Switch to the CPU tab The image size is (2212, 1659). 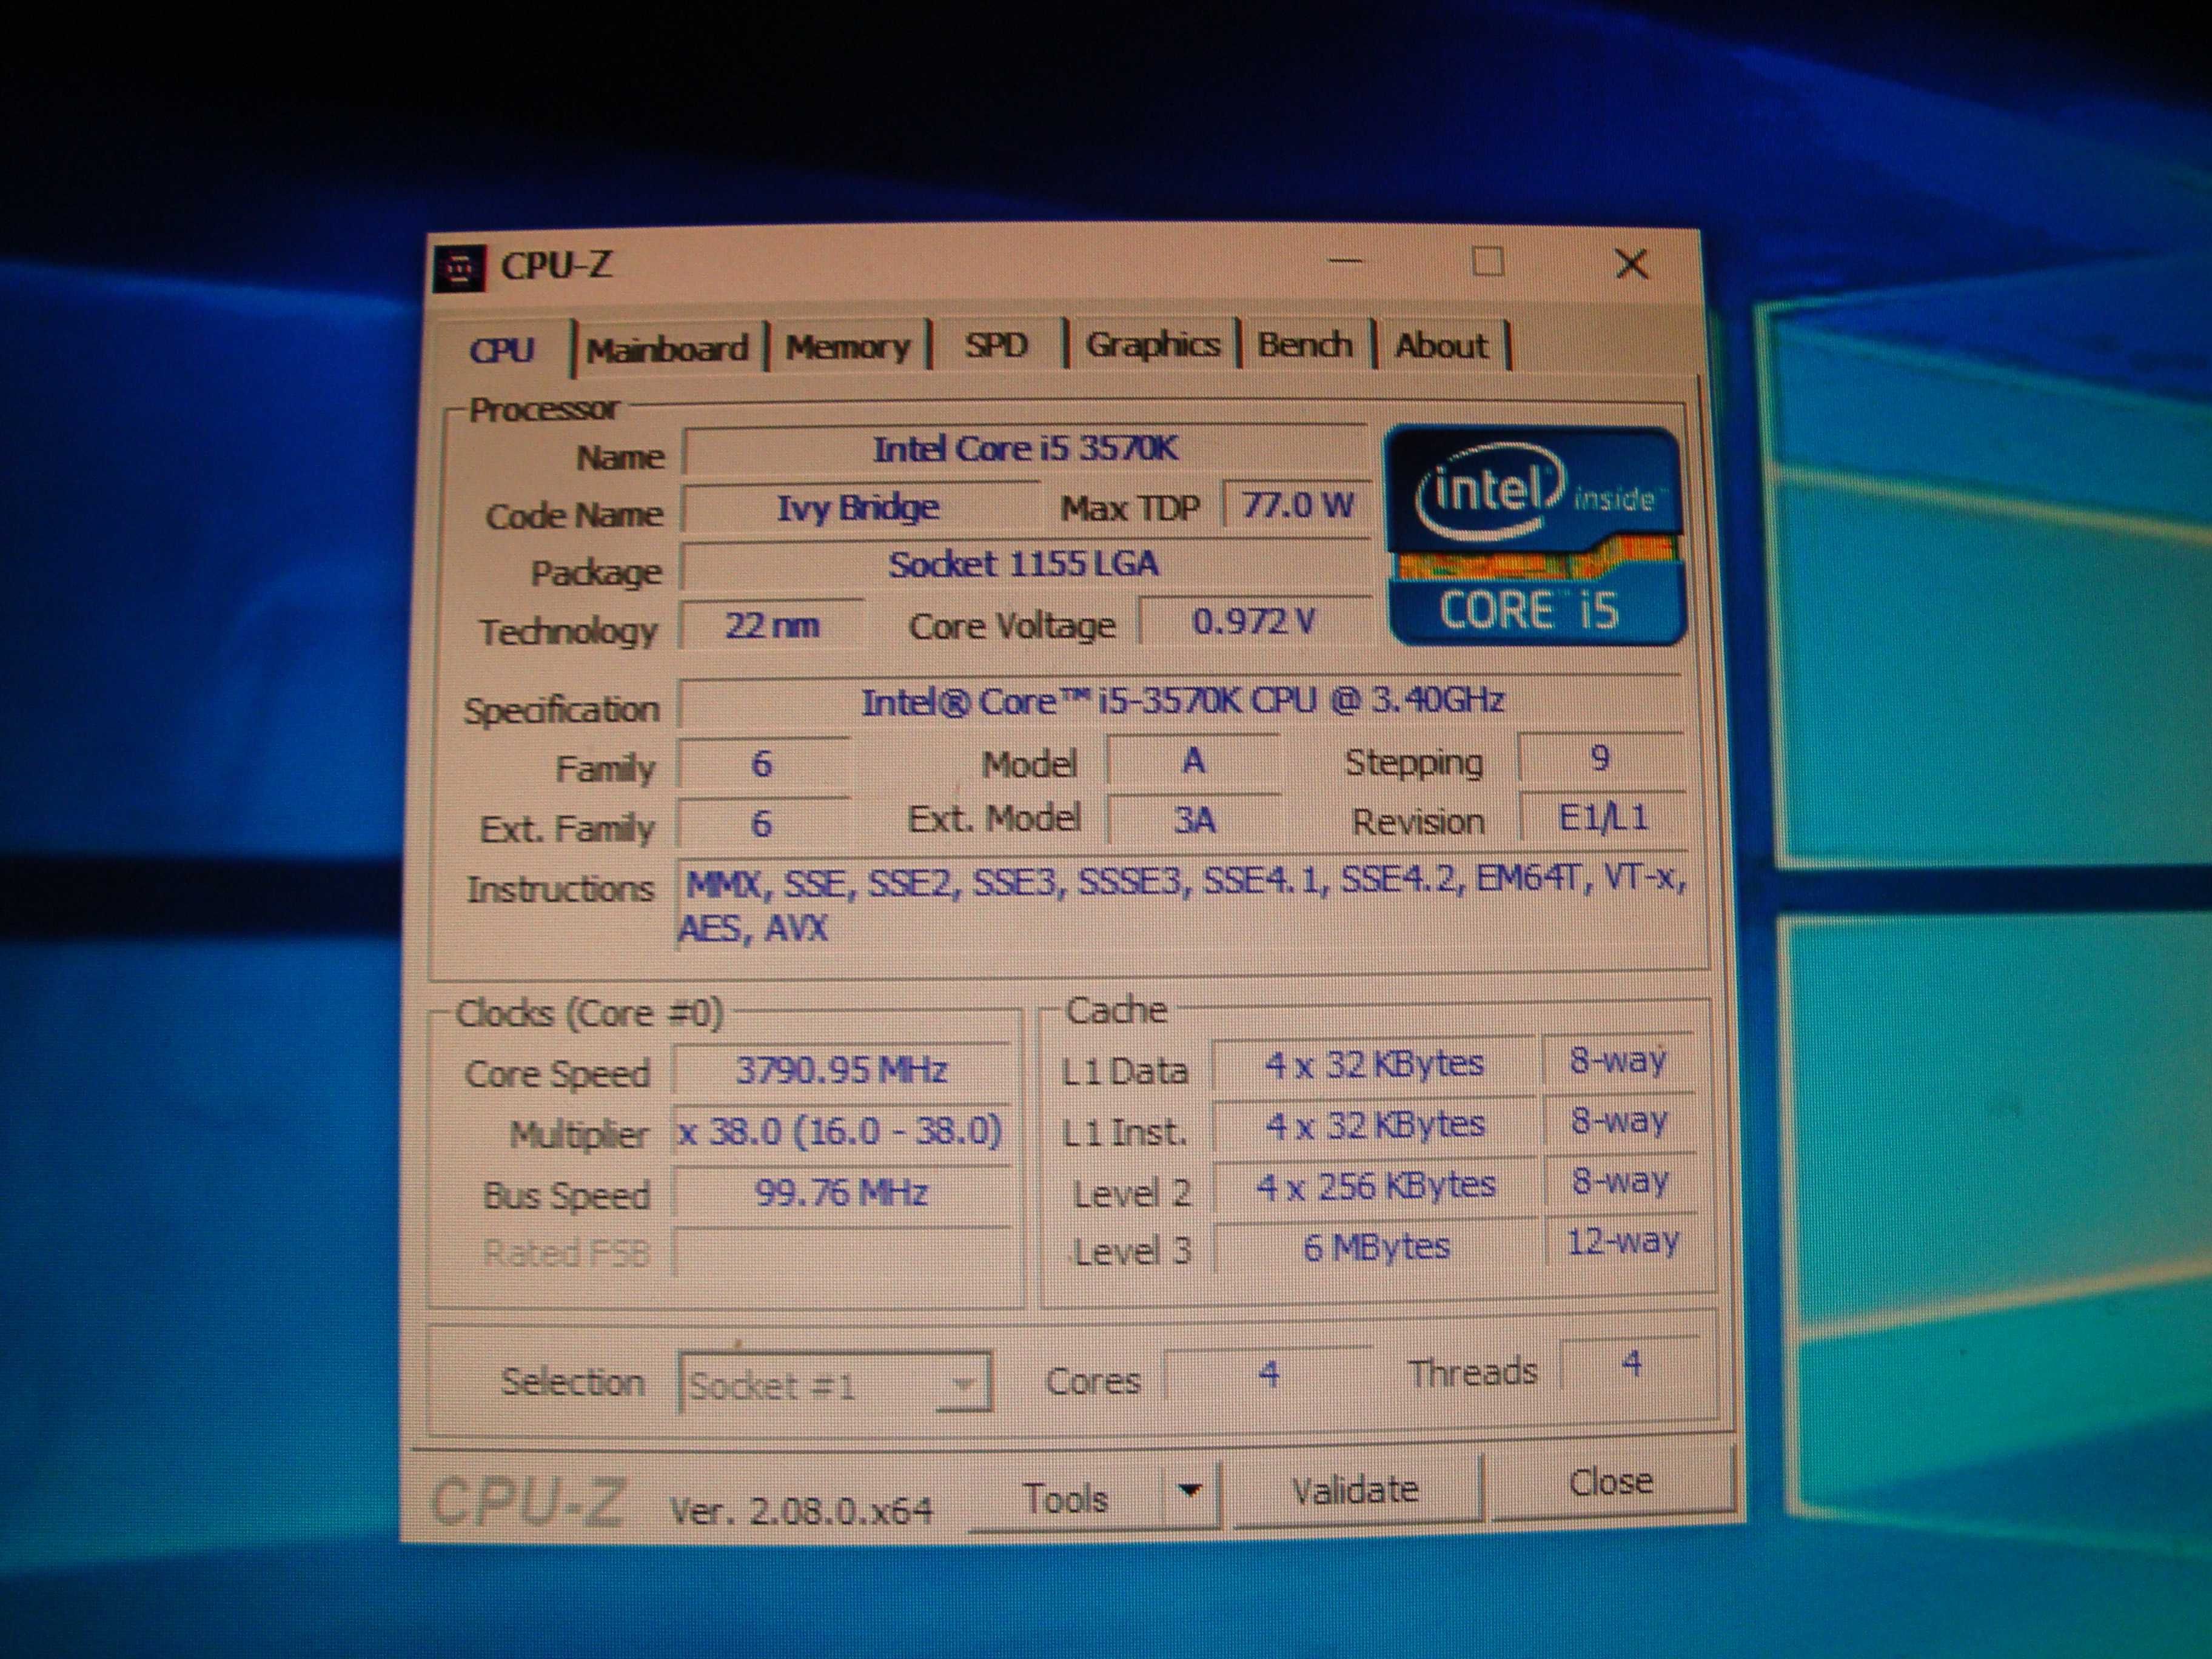point(502,350)
